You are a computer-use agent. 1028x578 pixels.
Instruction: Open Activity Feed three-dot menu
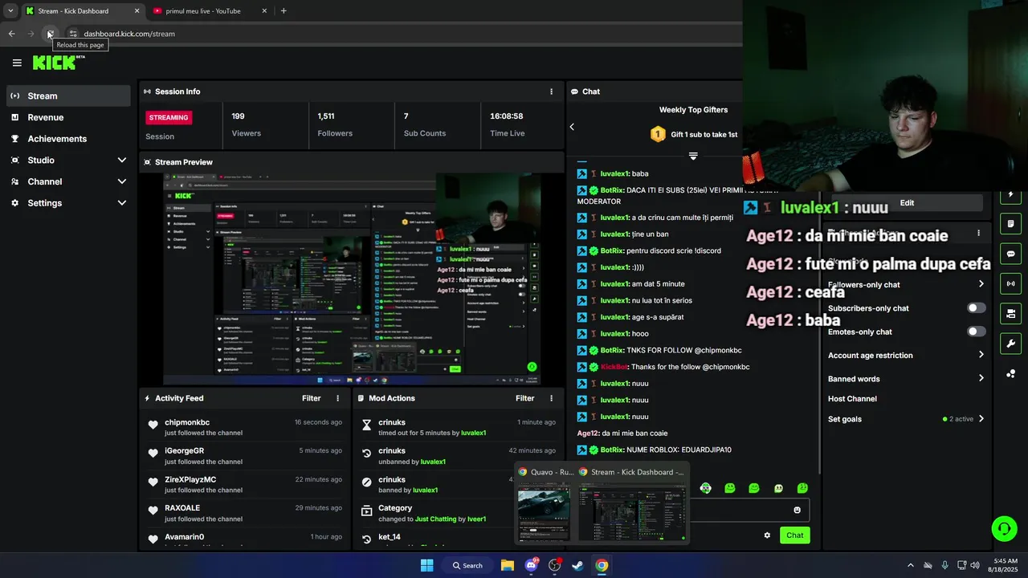[337, 398]
